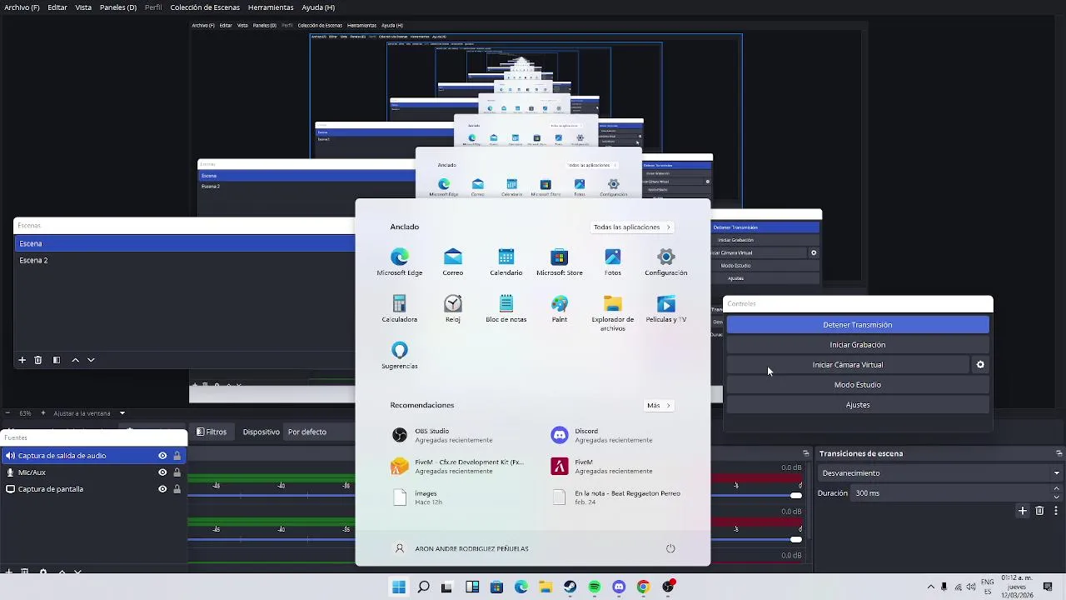1066x600 pixels.
Task: Open the Calculadora app
Action: (x=400, y=308)
